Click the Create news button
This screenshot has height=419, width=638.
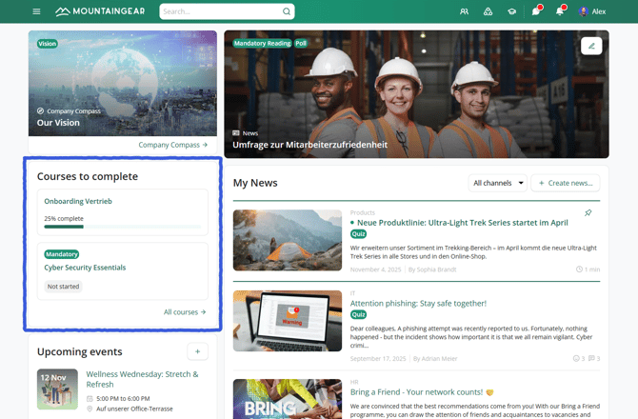566,183
